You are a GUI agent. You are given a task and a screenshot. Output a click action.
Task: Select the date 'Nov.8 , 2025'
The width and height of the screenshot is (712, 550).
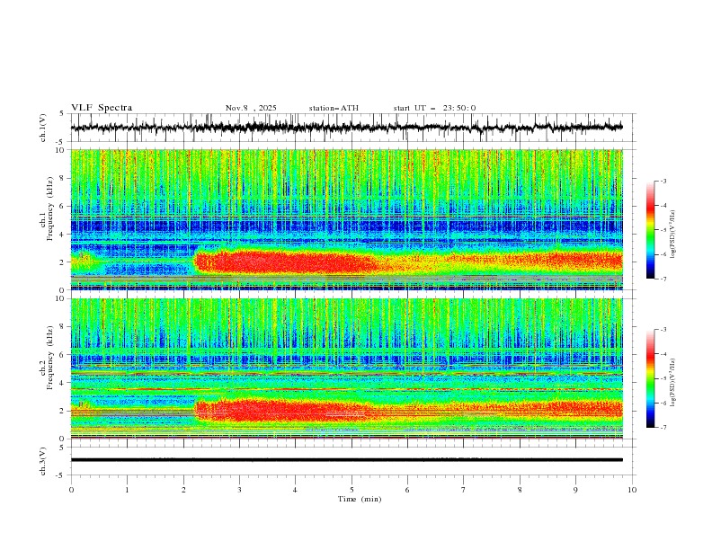click(x=251, y=108)
